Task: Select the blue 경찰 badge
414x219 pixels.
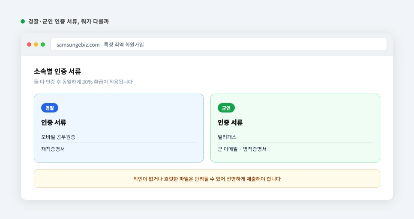Action: click(50, 108)
